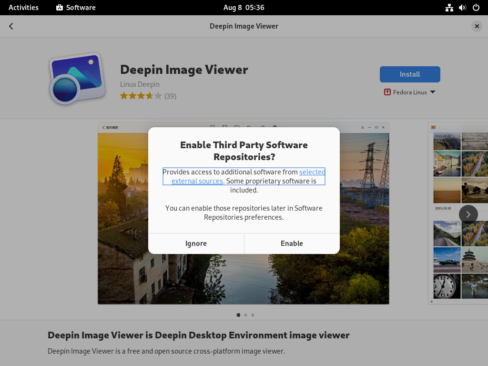This screenshot has width=488, height=366.
Task: Click the network status icon
Action: (449, 8)
